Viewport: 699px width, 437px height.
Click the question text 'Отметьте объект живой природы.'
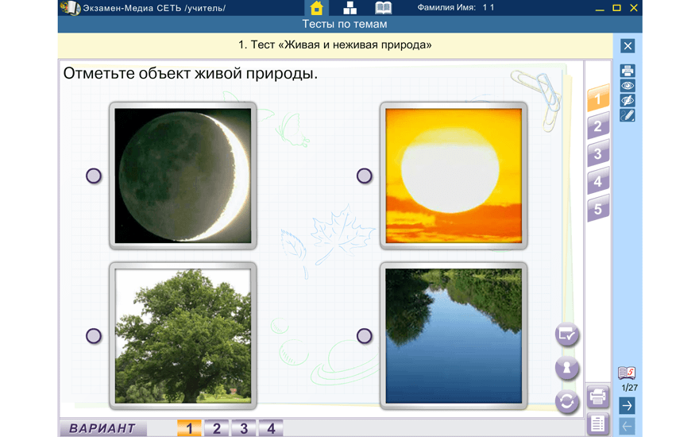pyautogui.click(x=191, y=73)
